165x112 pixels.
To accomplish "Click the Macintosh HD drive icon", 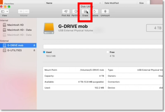I will tap(4, 25).
